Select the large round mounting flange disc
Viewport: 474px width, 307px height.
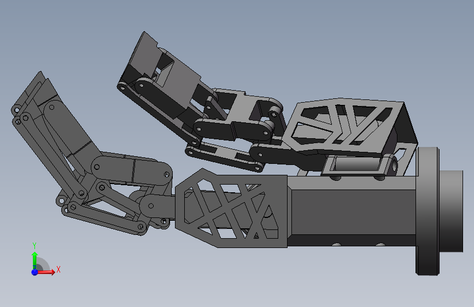point(428,211)
